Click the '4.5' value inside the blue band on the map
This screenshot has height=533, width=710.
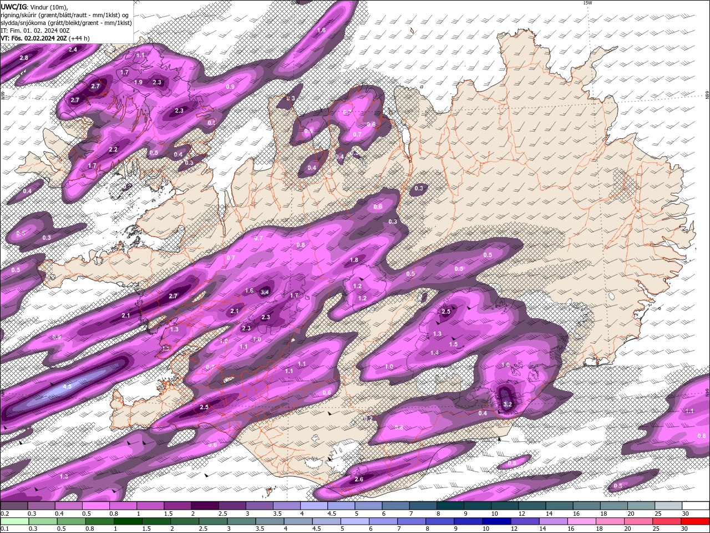click(68, 386)
